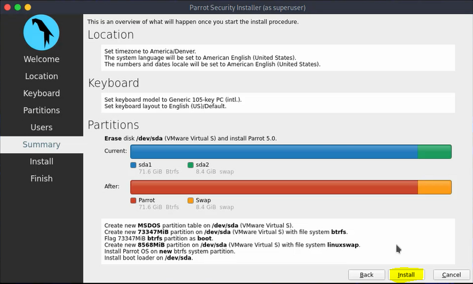Click the 'Partitions' section heading
The width and height of the screenshot is (473, 284).
click(x=113, y=125)
